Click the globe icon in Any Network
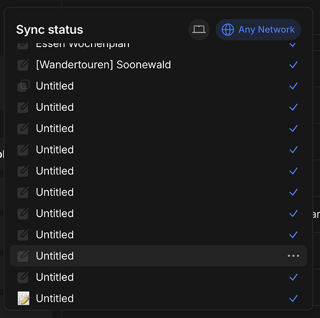Image resolution: width=320 pixels, height=318 pixels. pos(228,29)
